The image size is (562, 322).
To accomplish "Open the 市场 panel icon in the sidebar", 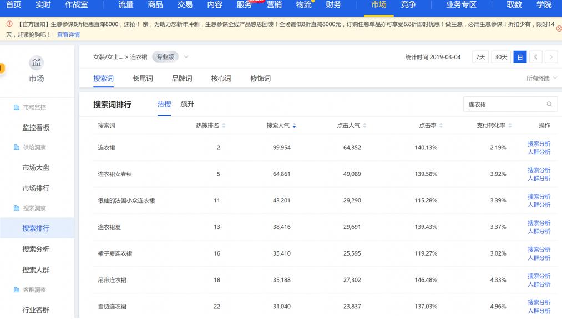I will click(37, 63).
